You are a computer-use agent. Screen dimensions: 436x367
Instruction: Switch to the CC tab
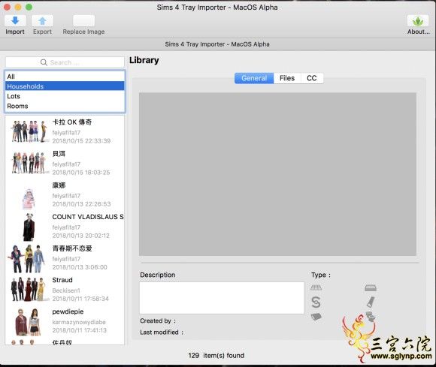312,78
